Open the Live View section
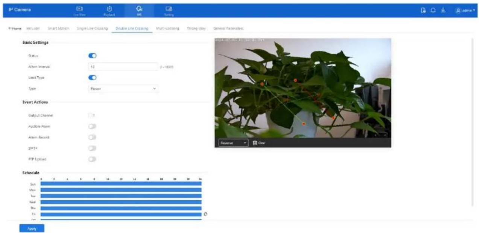Screen dimensions: 479x233 [x=79, y=11]
